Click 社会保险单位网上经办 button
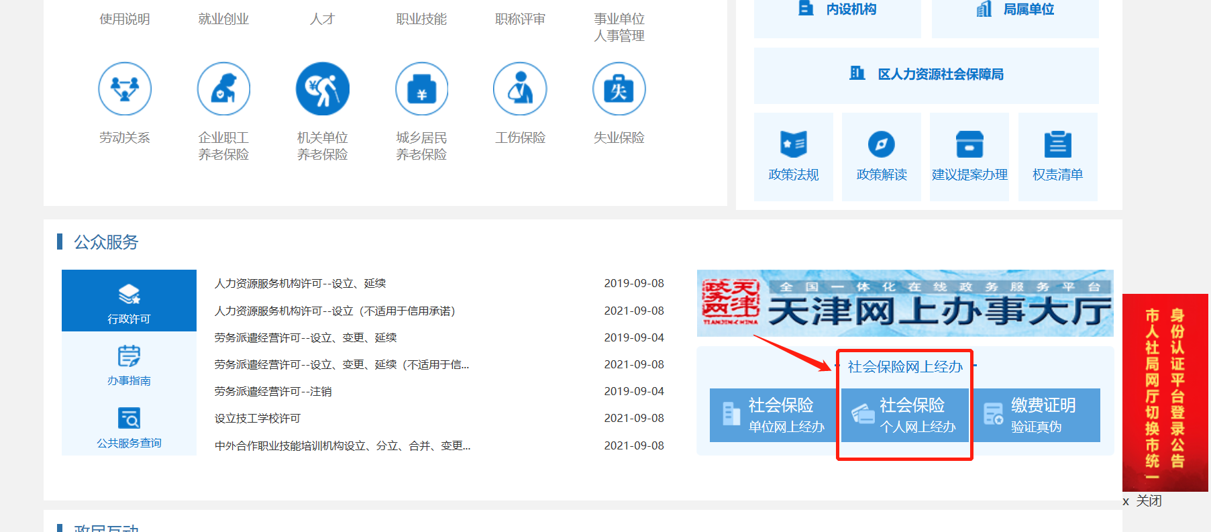 tap(774, 415)
